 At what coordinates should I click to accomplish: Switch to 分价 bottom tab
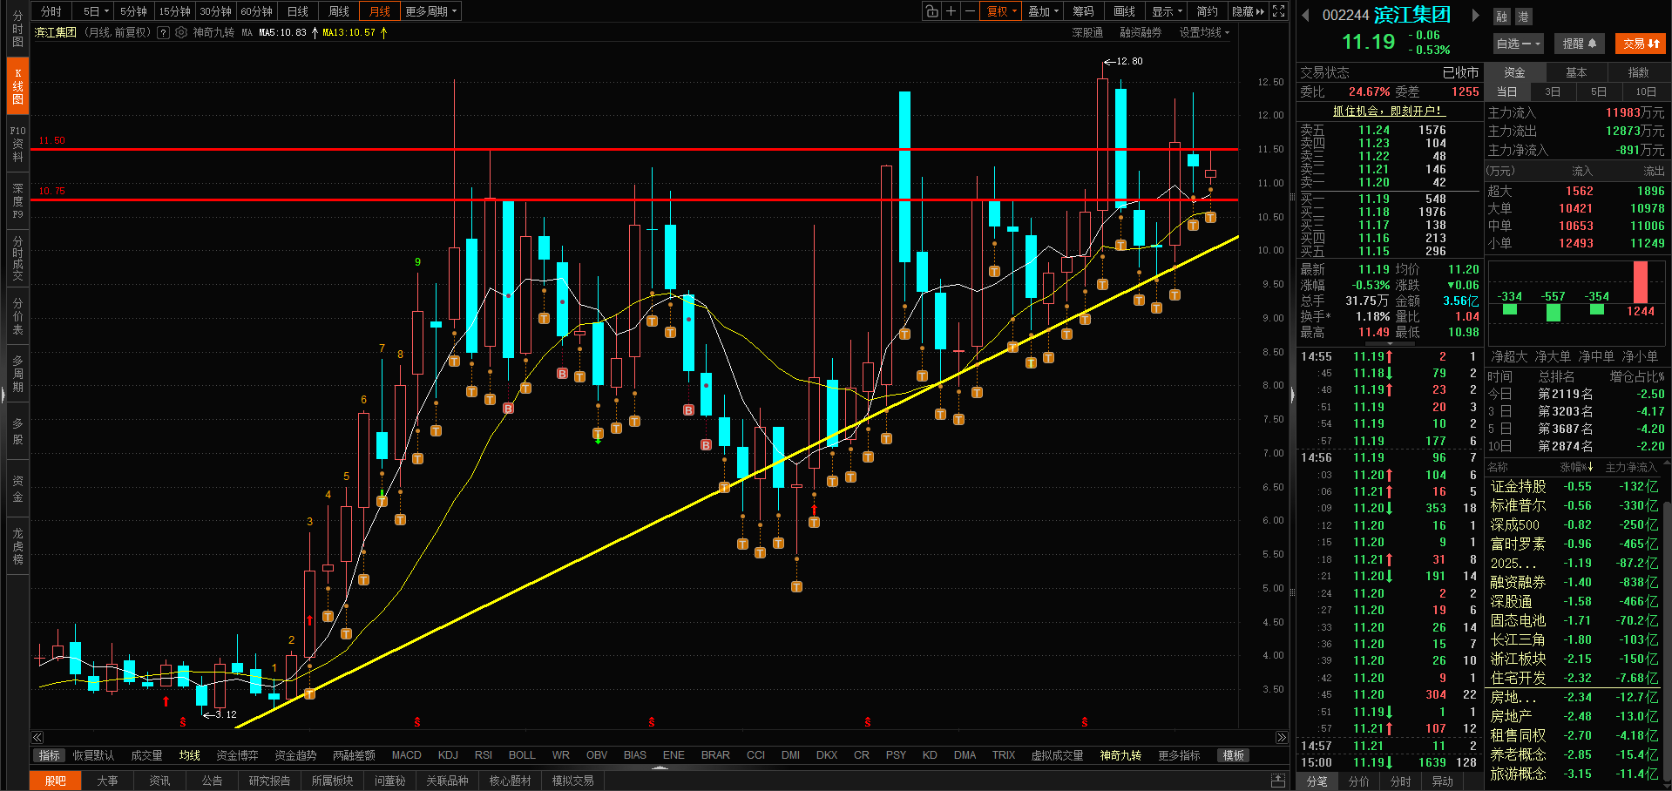[x=1358, y=781]
